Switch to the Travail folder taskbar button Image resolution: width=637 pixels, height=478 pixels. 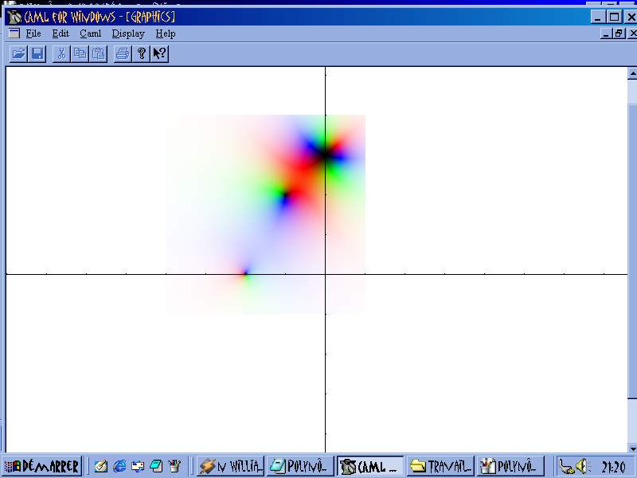tap(442, 466)
